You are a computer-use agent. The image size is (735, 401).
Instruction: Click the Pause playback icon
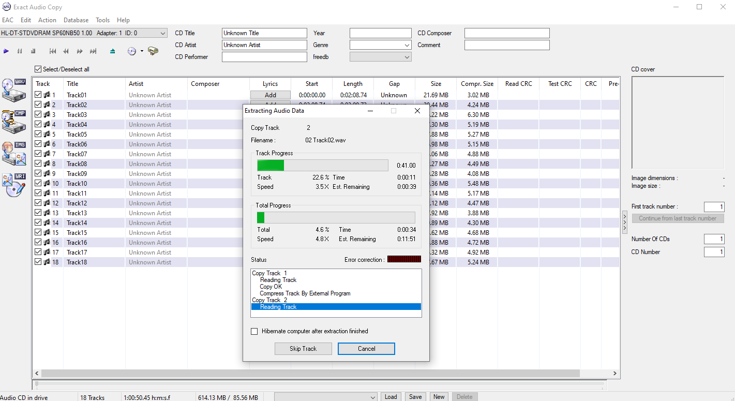click(20, 51)
